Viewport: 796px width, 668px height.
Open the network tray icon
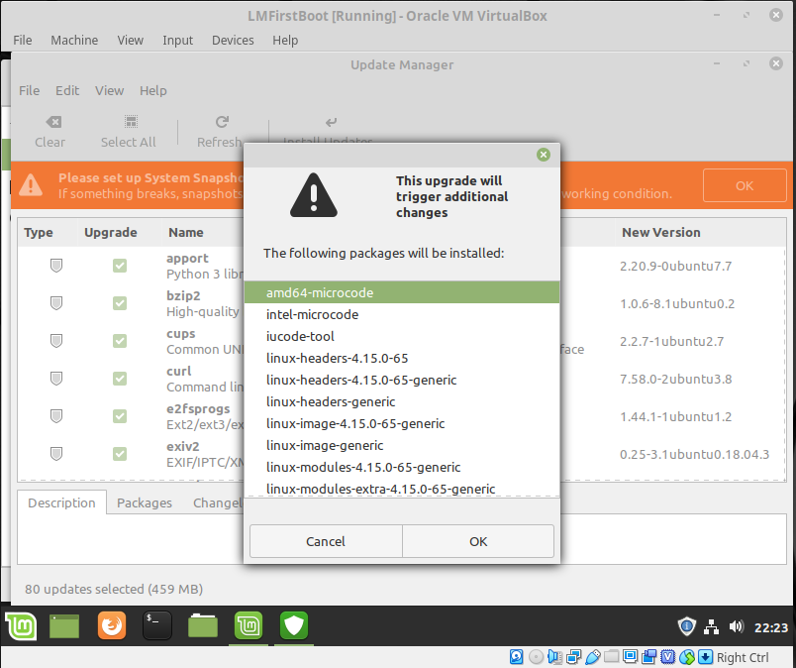(x=711, y=627)
